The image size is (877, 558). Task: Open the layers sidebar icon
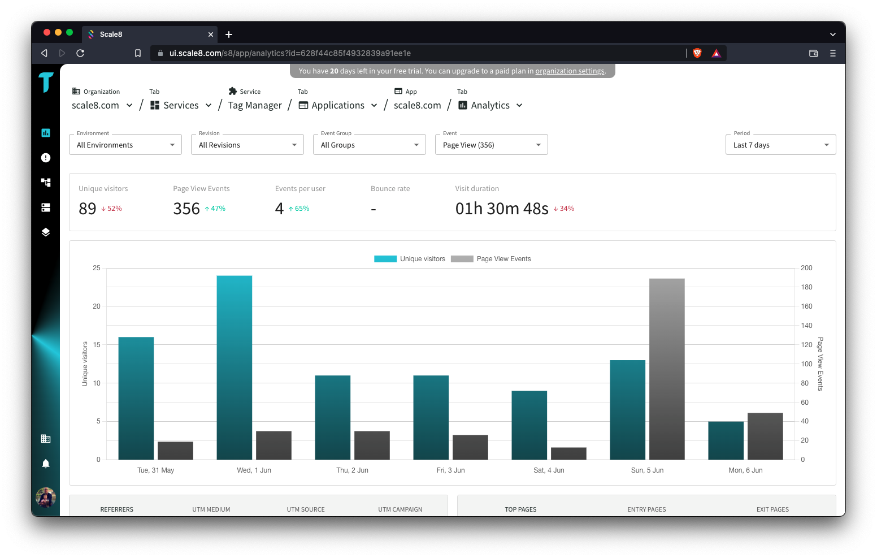pyautogui.click(x=46, y=232)
